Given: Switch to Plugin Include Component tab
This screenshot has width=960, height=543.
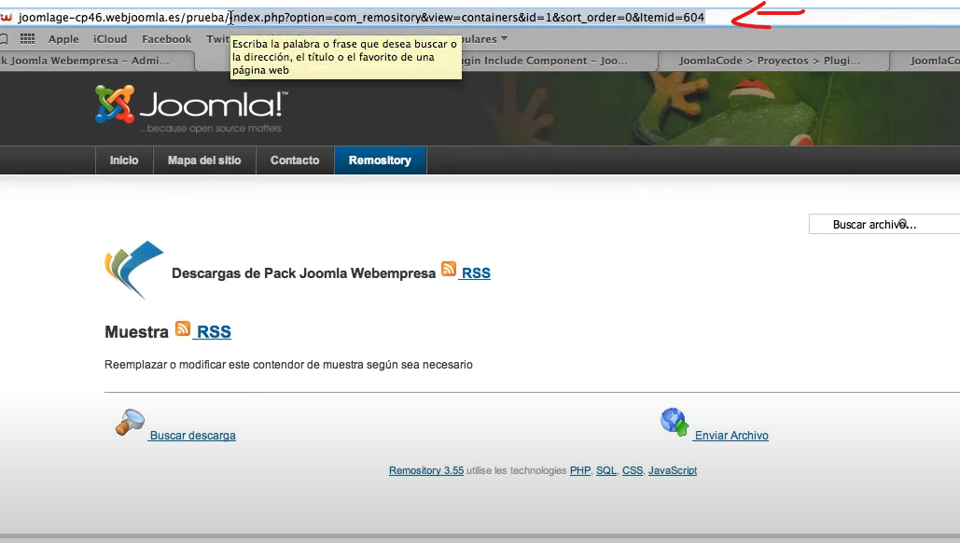Looking at the screenshot, I should tap(557, 61).
